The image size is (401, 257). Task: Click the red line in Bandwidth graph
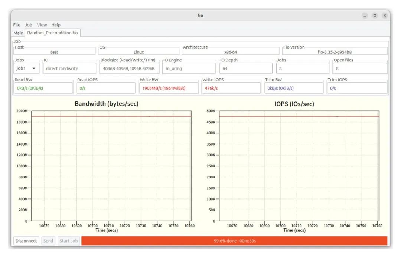(x=111, y=116)
